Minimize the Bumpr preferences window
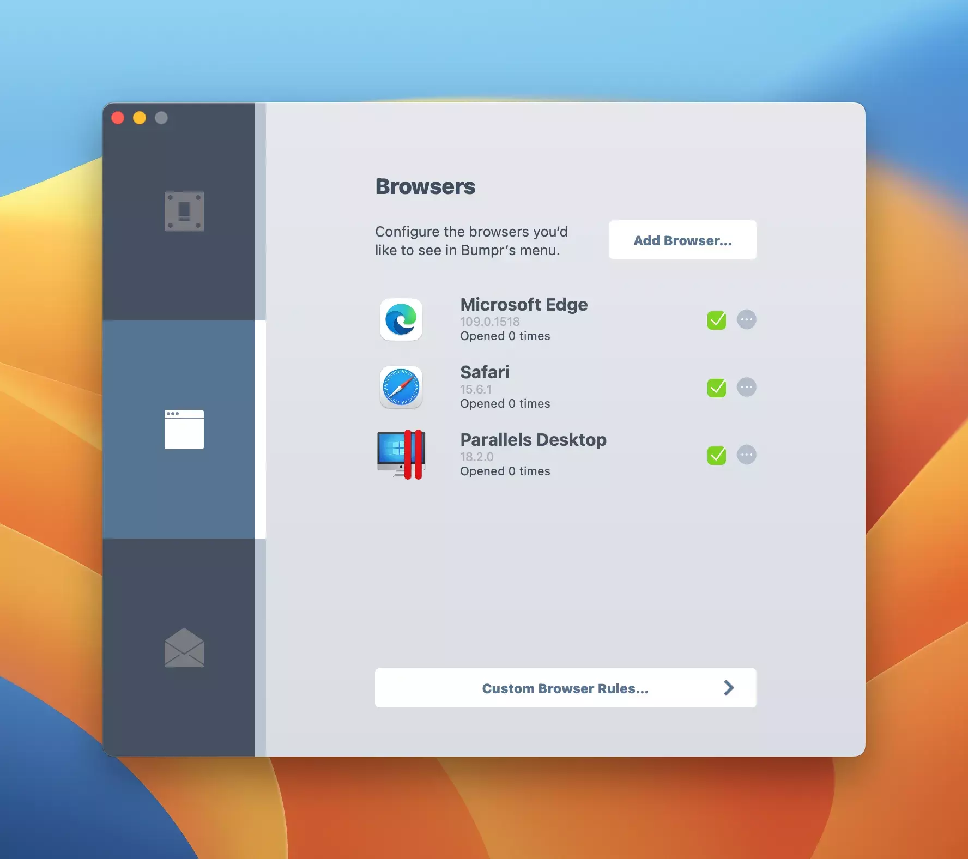 coord(140,118)
